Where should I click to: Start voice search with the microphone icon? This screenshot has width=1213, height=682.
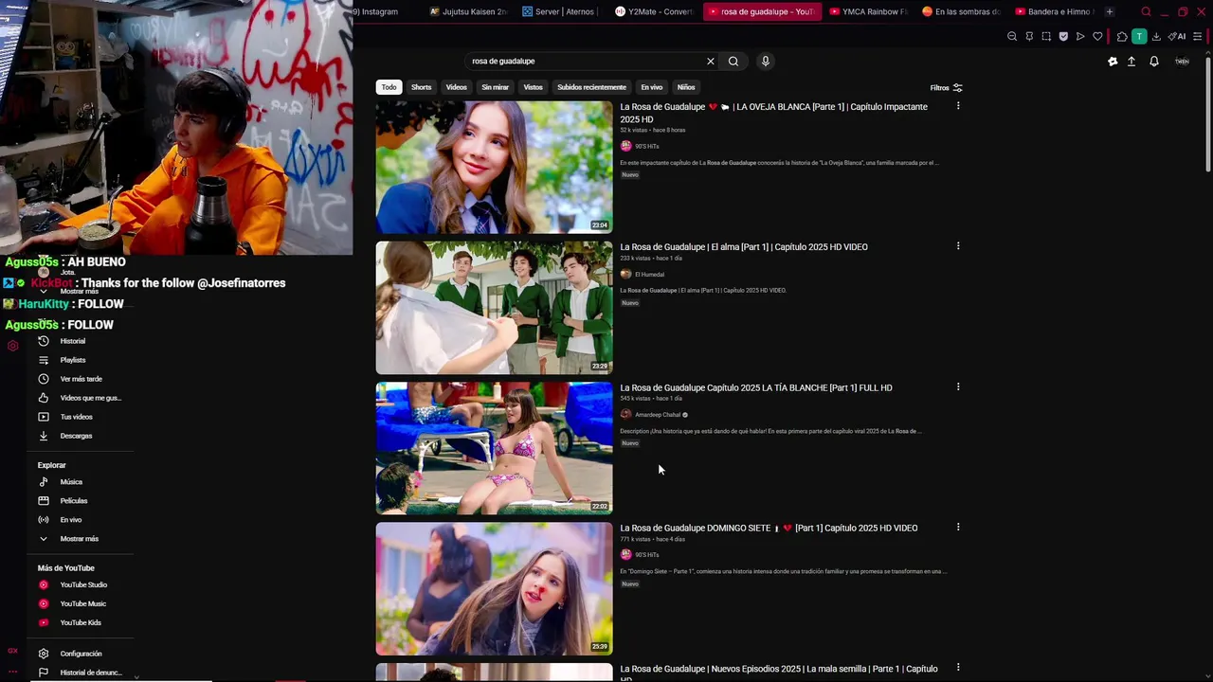click(766, 62)
